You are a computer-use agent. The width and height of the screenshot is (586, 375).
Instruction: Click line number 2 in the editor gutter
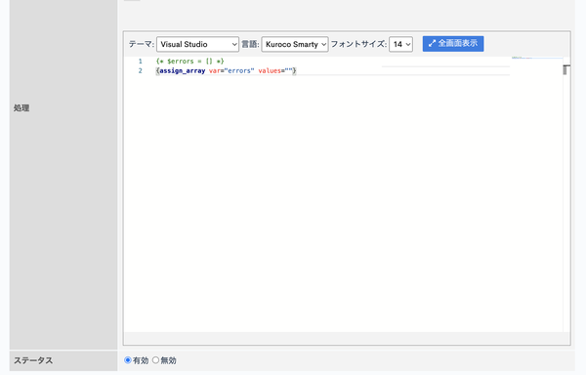[x=141, y=70]
